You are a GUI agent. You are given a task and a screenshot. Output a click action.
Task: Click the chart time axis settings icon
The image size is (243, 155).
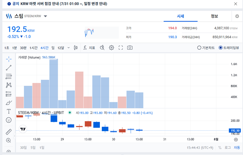pos(236,140)
